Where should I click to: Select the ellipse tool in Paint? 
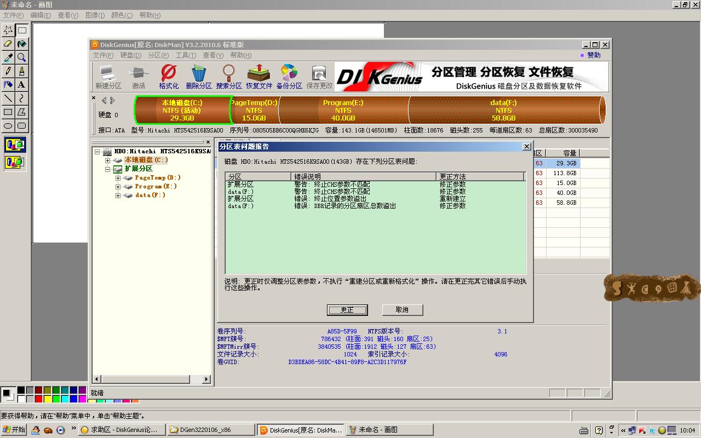click(8, 126)
